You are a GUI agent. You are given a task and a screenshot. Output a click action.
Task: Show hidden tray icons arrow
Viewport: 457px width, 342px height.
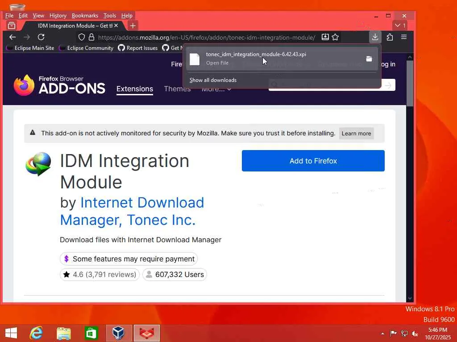(382, 334)
